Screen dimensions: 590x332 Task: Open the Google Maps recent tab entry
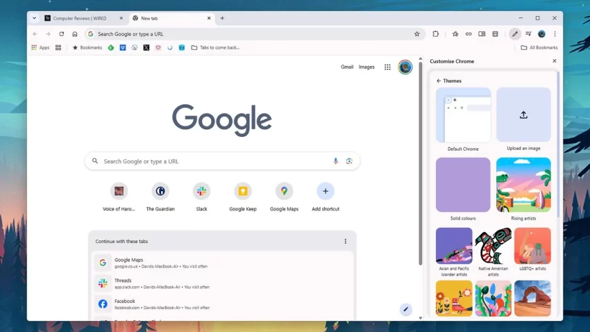pos(223,263)
